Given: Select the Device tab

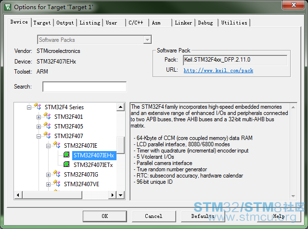Looking at the screenshot, I should [x=19, y=22].
